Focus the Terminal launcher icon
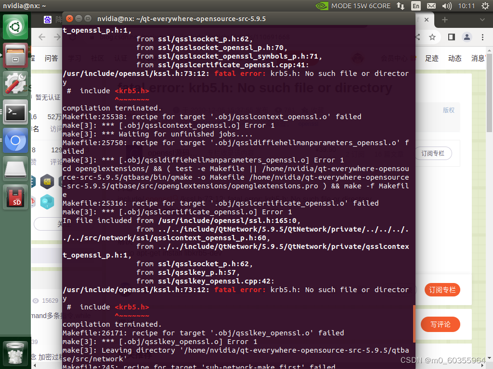The image size is (493, 369). 15,112
